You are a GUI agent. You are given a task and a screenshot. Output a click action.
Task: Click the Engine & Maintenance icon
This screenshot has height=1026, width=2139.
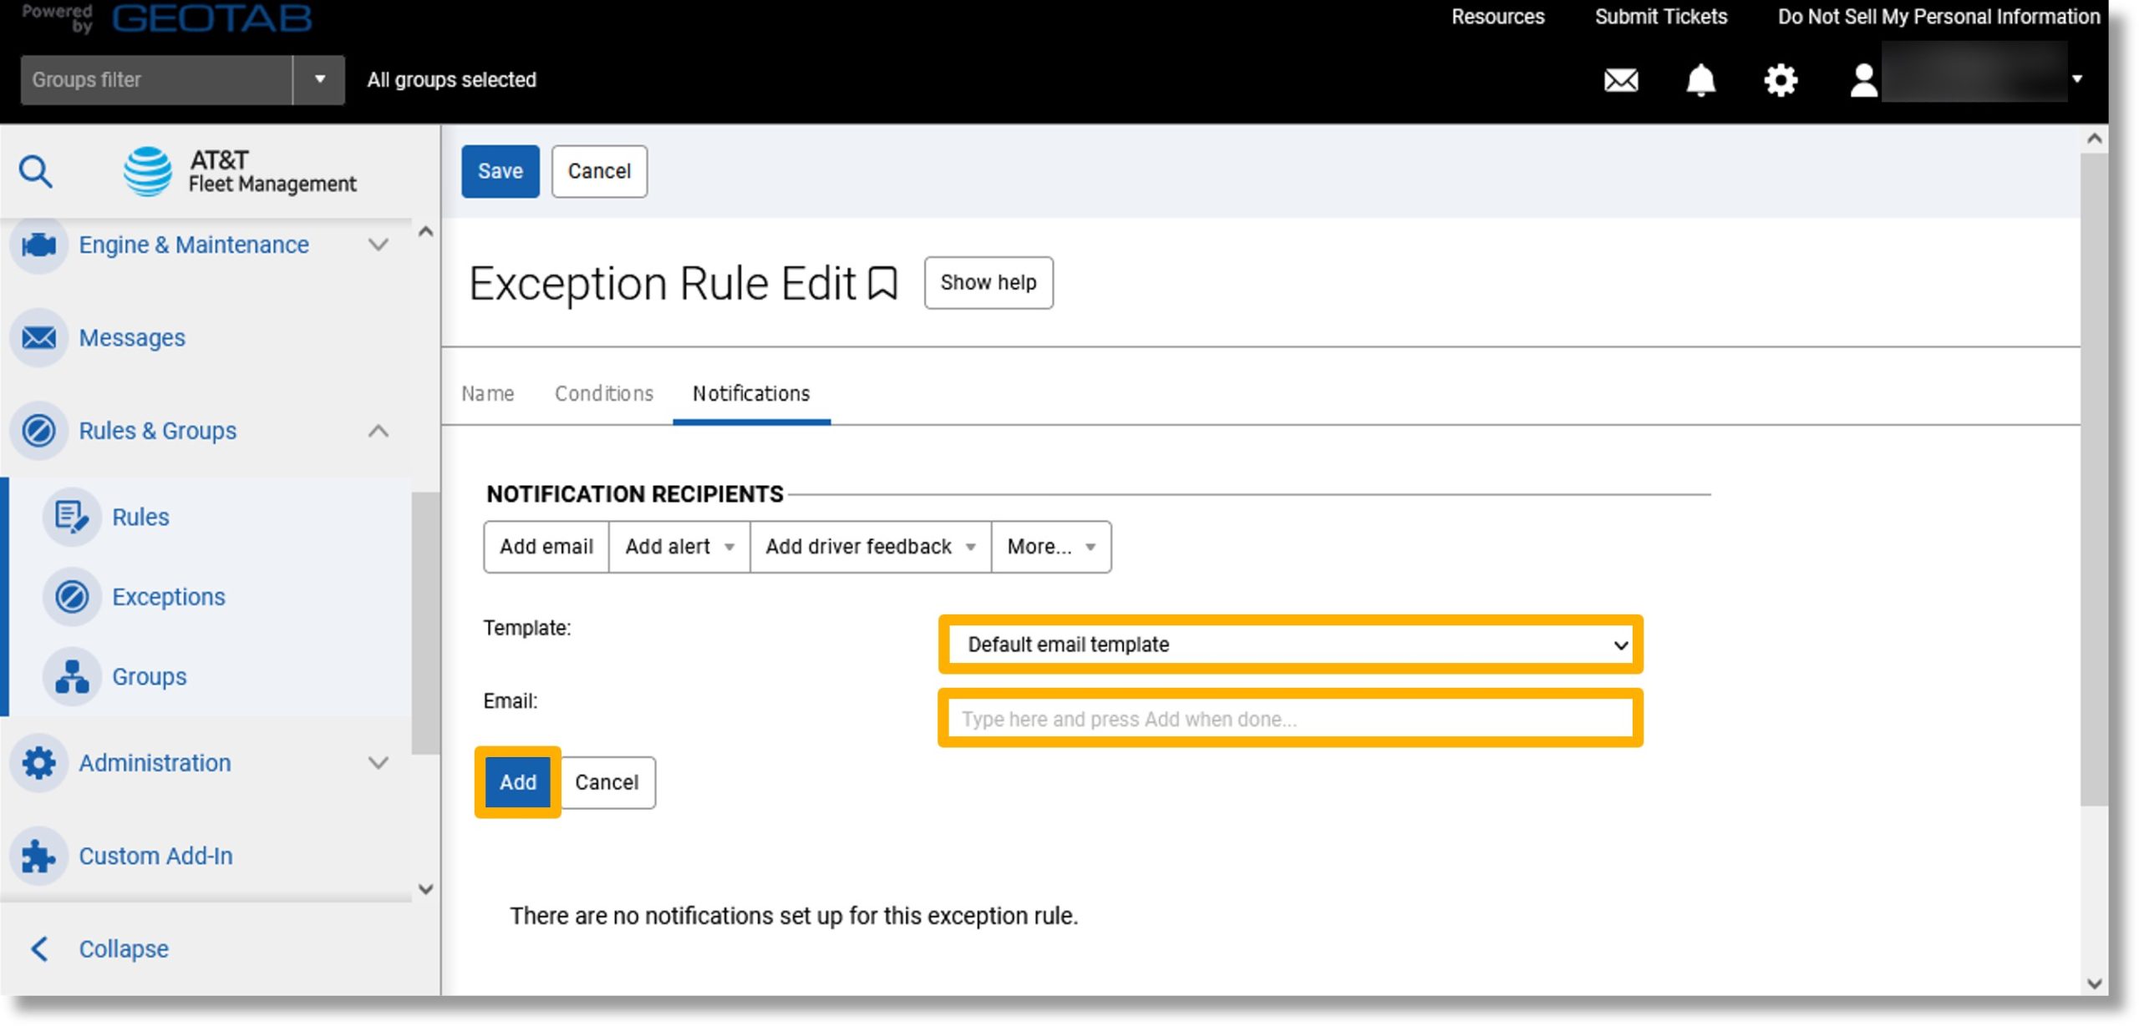click(38, 245)
